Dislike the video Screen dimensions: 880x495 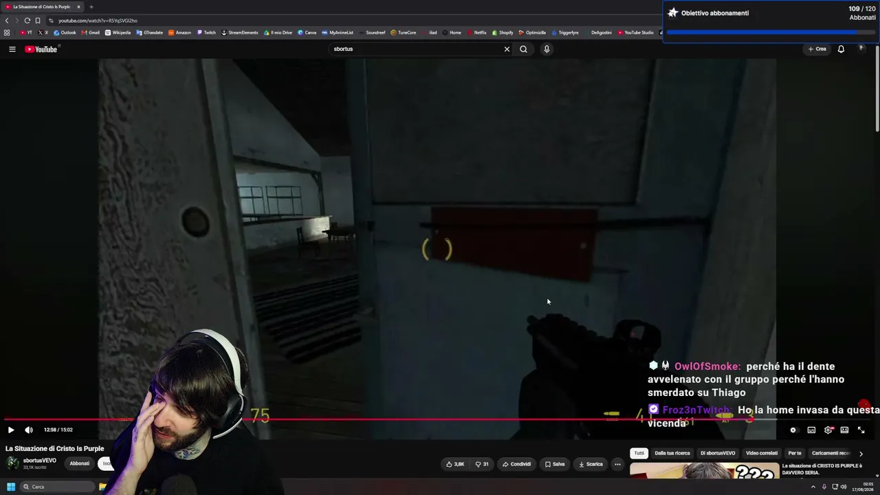point(482,464)
